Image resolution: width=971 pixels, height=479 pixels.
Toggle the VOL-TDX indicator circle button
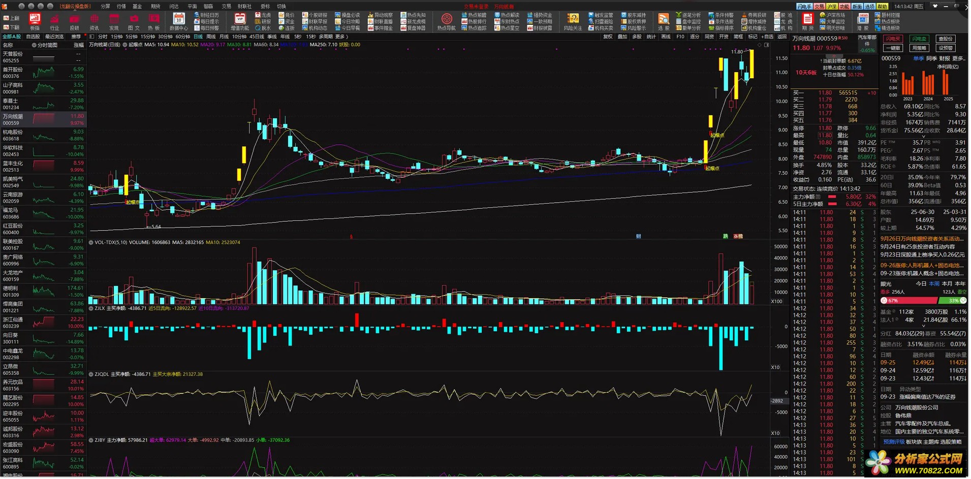pyautogui.click(x=91, y=242)
